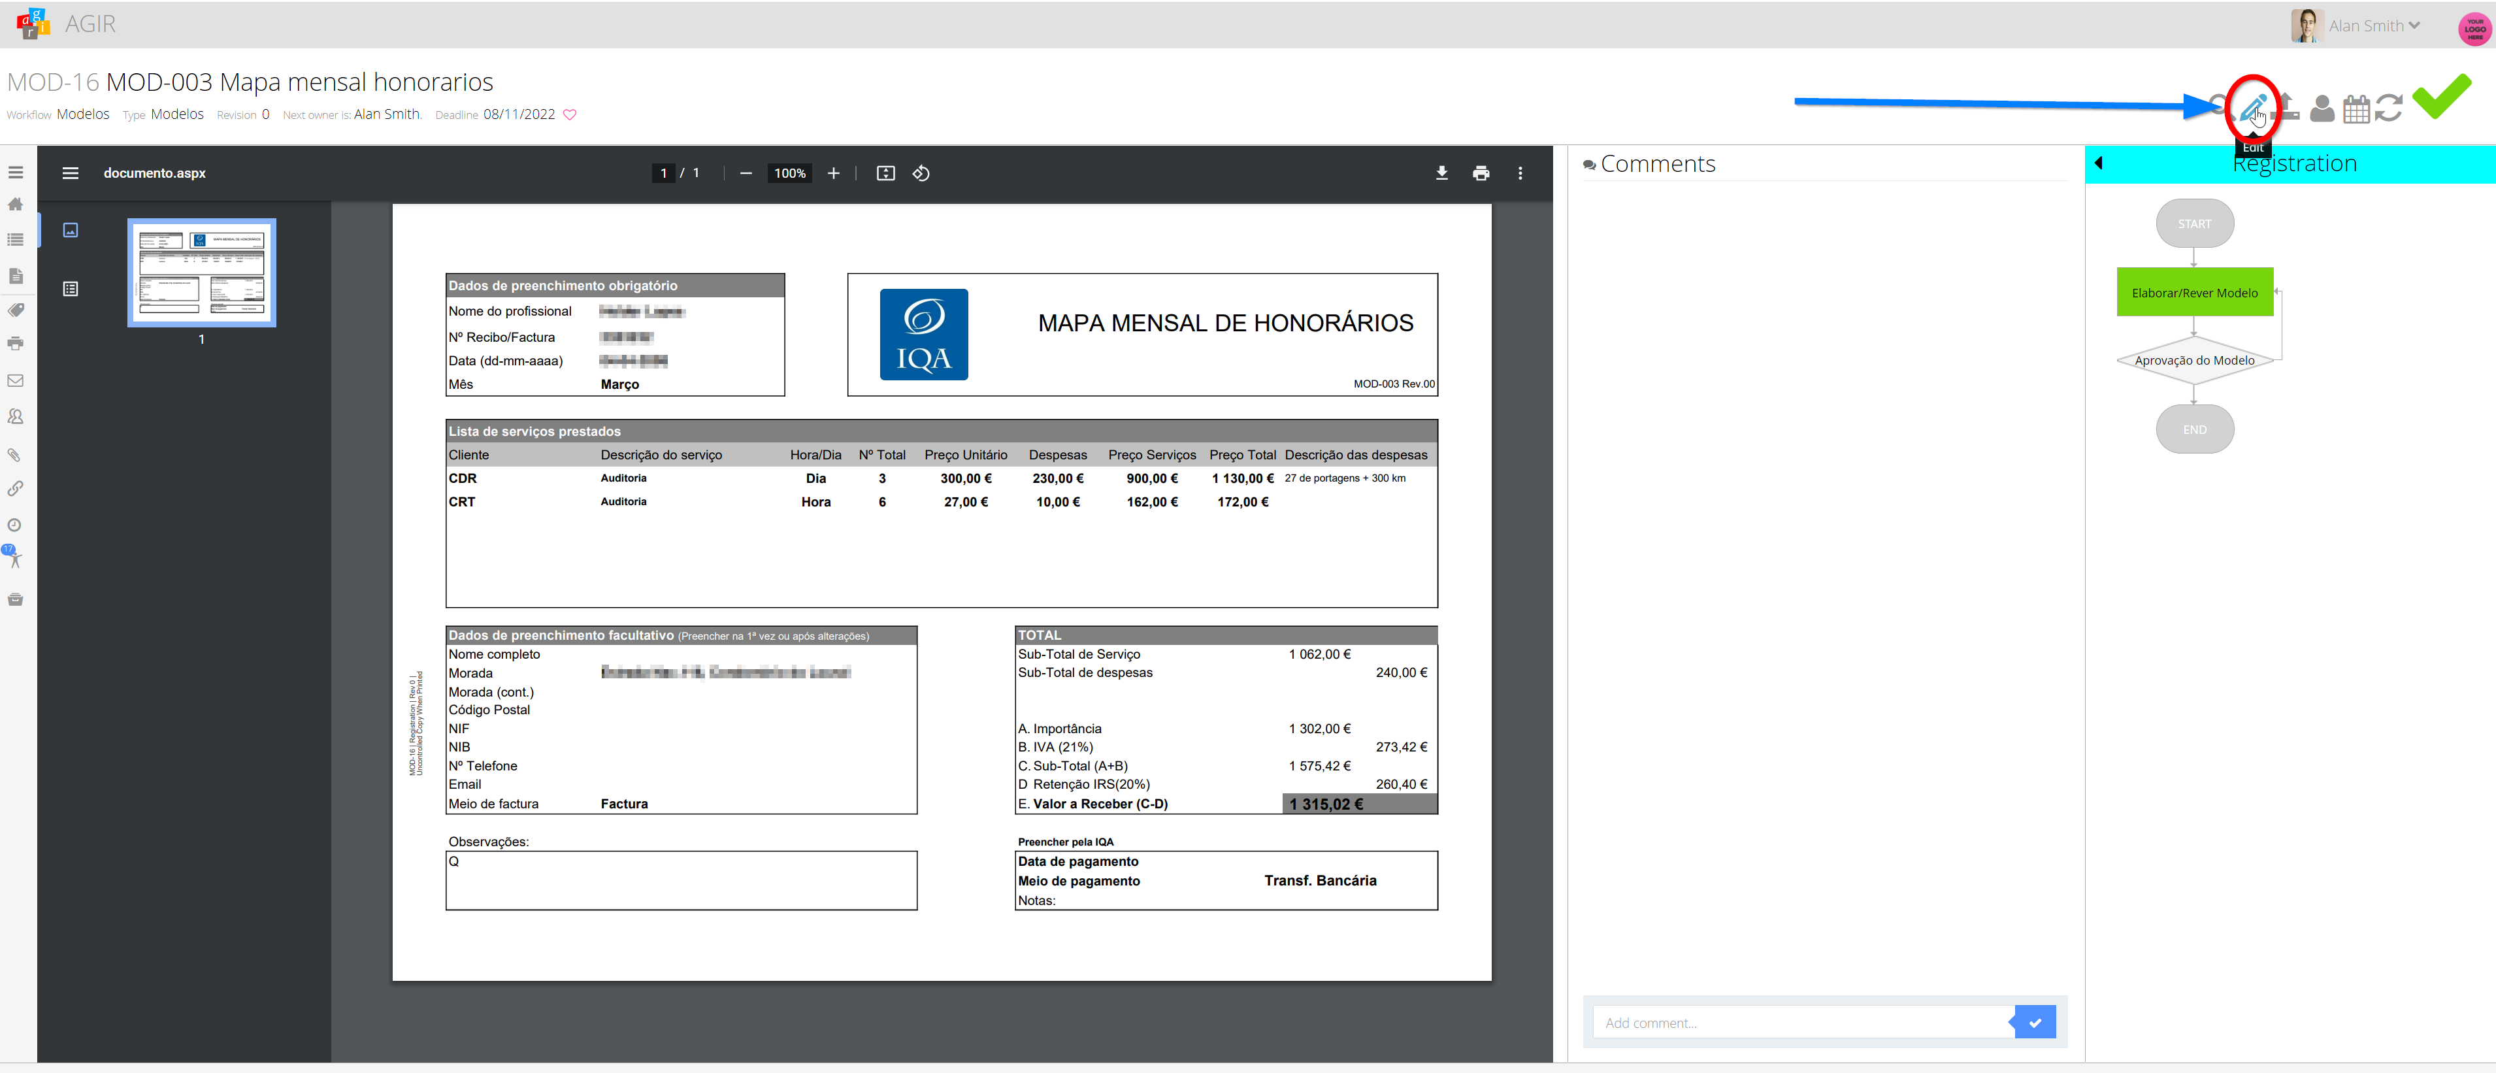
Task: Open the clock history sidebar icon
Action: [x=14, y=525]
